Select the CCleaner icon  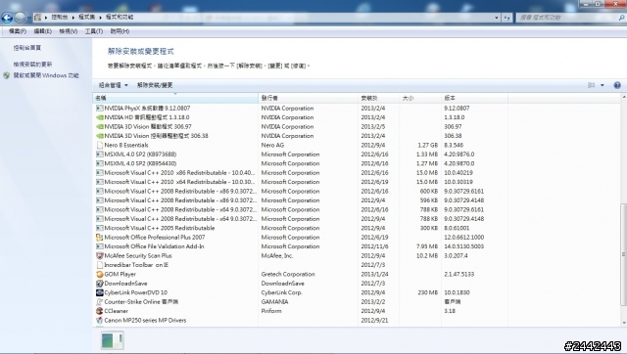100,311
